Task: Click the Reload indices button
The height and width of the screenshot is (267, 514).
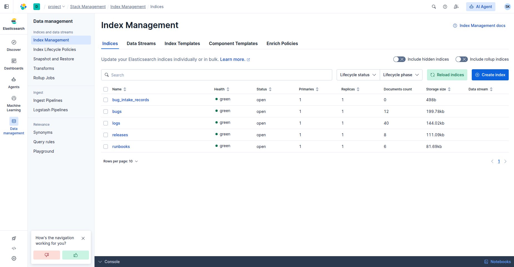Action: 447,75
